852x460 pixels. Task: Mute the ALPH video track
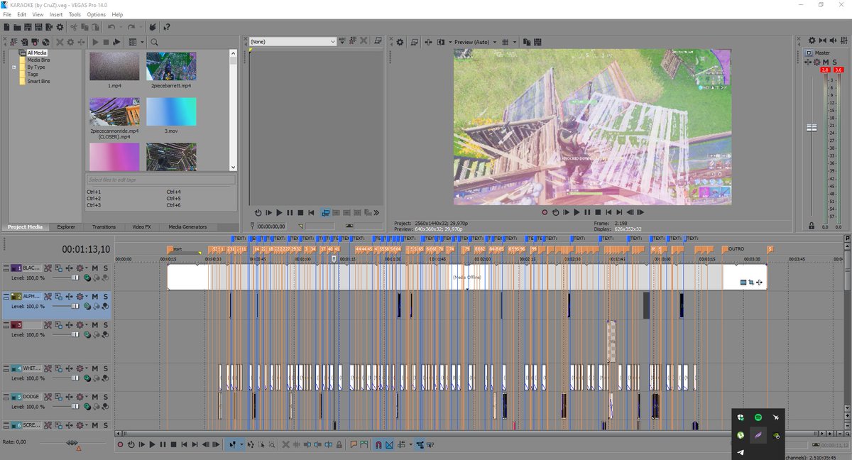point(94,296)
